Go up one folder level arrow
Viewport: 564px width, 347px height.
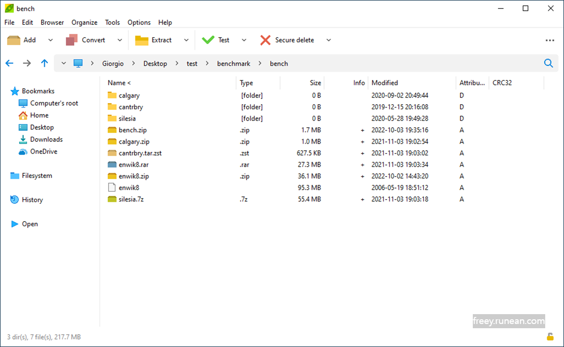click(44, 63)
